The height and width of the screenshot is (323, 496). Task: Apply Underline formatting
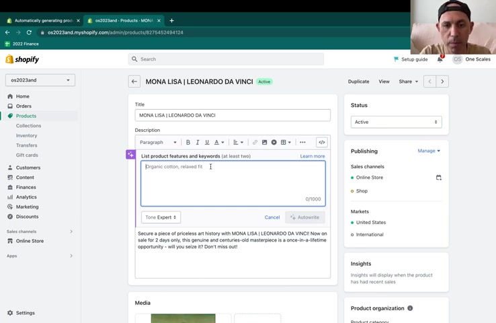207,143
